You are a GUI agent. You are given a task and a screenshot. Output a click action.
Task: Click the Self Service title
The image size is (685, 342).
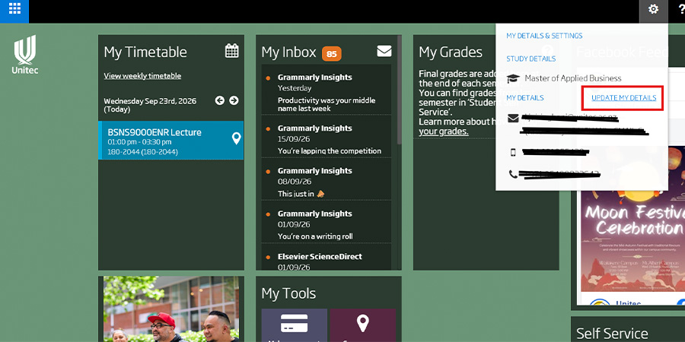click(x=612, y=334)
